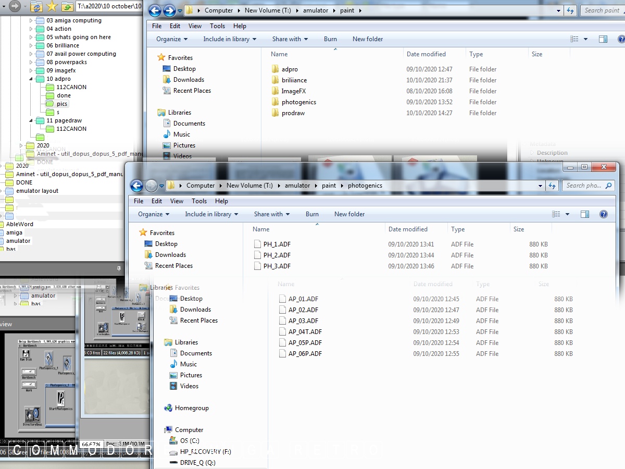
Task: Select OS (C:) drive under Computer
Action: coord(189,441)
